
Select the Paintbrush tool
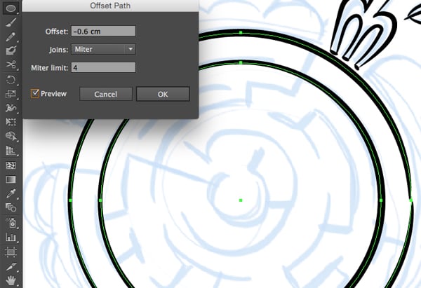click(x=11, y=22)
